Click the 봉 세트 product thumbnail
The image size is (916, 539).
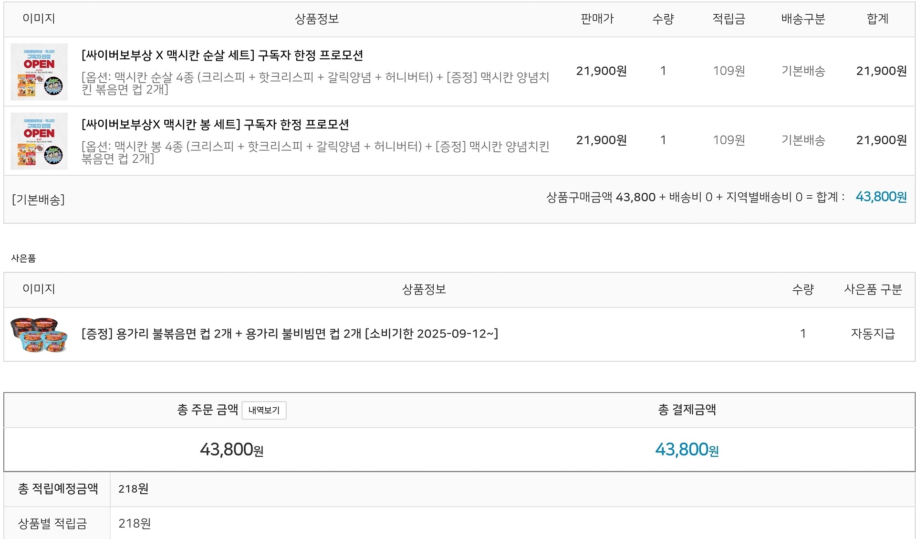(x=39, y=141)
